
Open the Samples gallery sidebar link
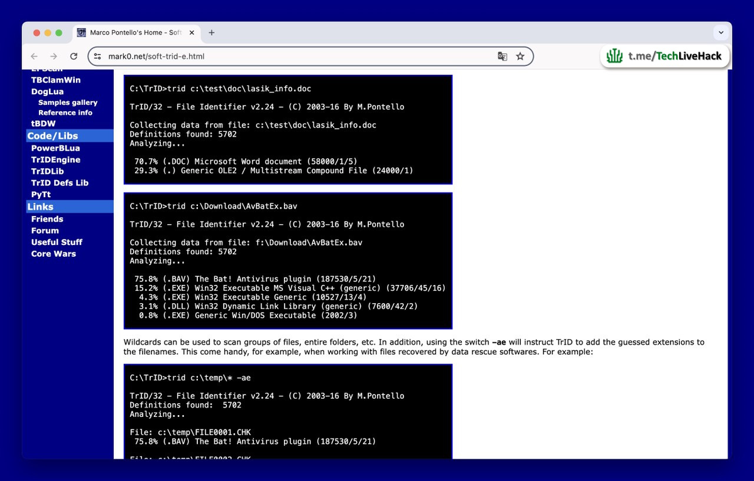[x=68, y=102]
